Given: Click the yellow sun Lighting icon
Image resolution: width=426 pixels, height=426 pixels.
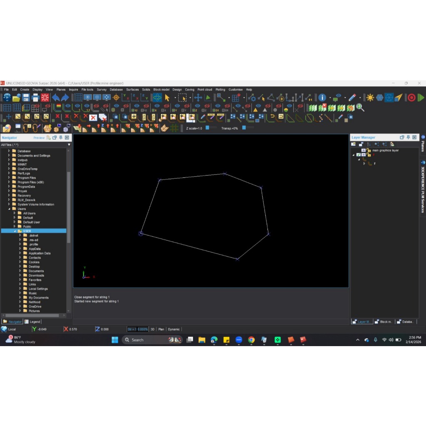Looking at the screenshot, I should pos(370,97).
